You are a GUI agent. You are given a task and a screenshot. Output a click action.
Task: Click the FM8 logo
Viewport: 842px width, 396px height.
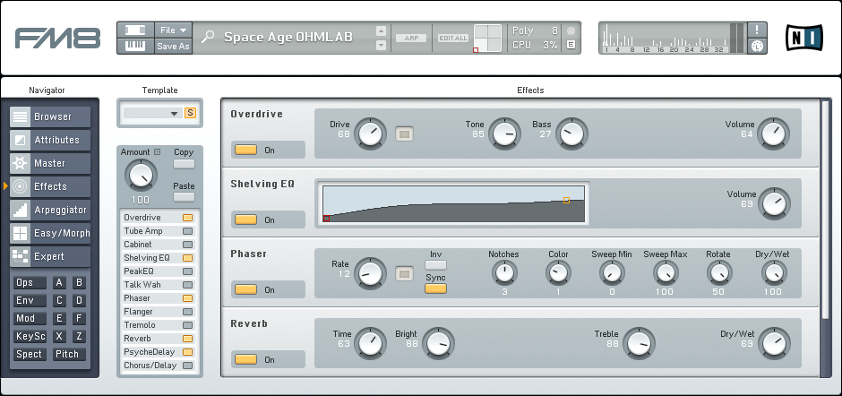point(57,39)
